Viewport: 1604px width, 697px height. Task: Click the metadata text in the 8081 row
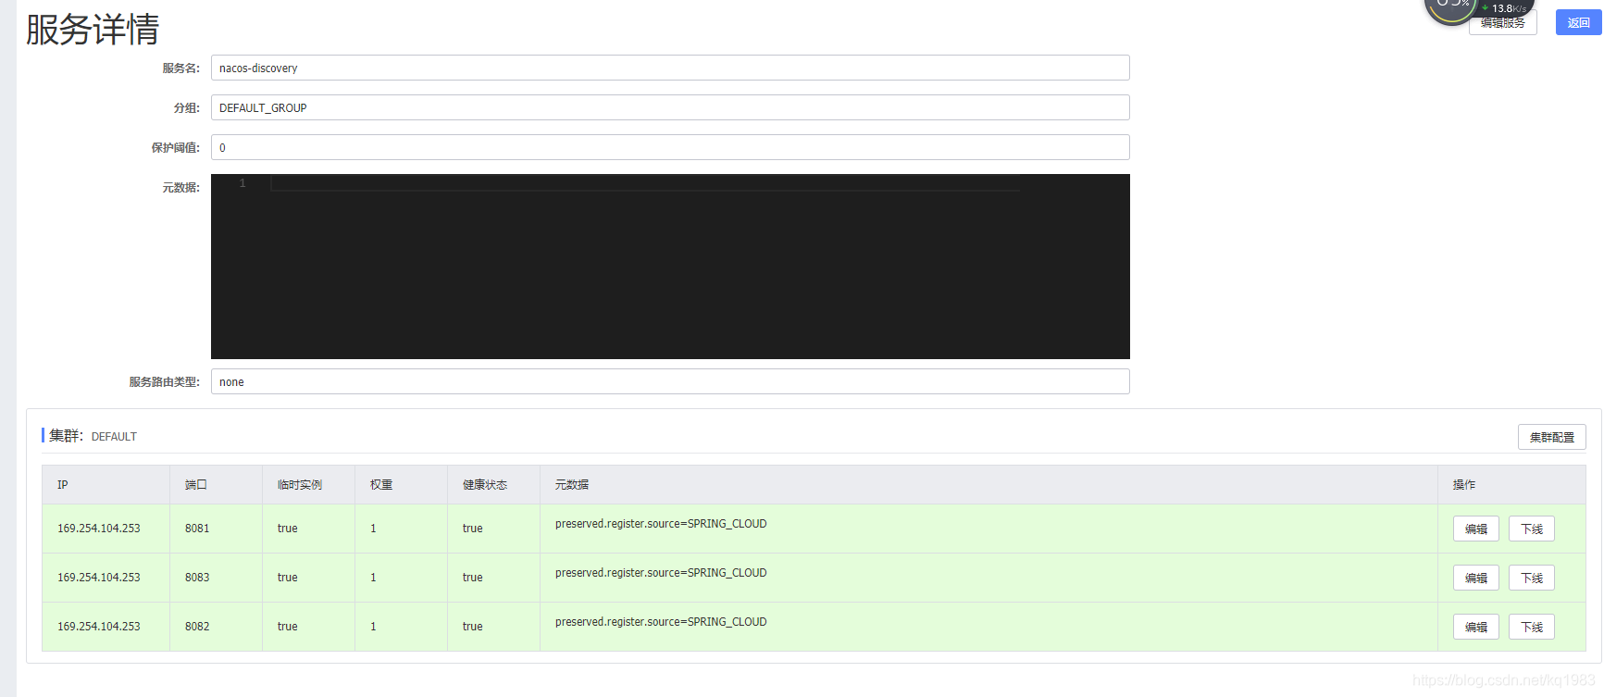(661, 524)
